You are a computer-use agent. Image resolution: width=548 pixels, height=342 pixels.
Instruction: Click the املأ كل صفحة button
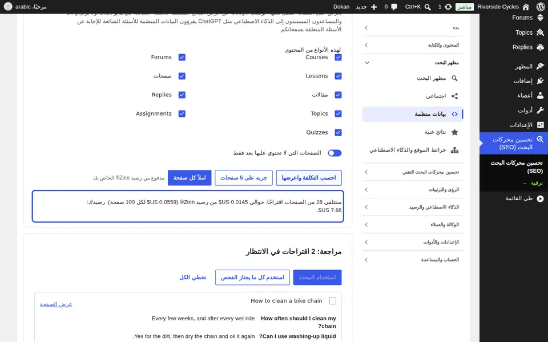(190, 178)
